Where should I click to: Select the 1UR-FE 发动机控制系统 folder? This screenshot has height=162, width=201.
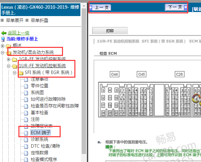click(42, 66)
